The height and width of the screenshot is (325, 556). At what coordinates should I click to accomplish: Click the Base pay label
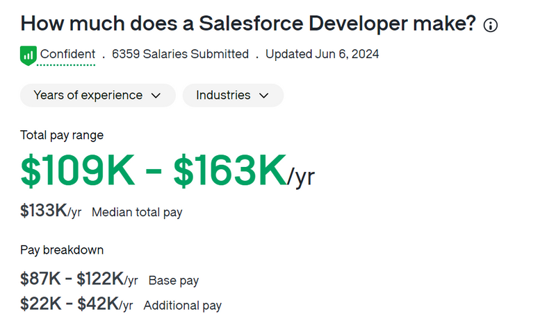click(173, 281)
